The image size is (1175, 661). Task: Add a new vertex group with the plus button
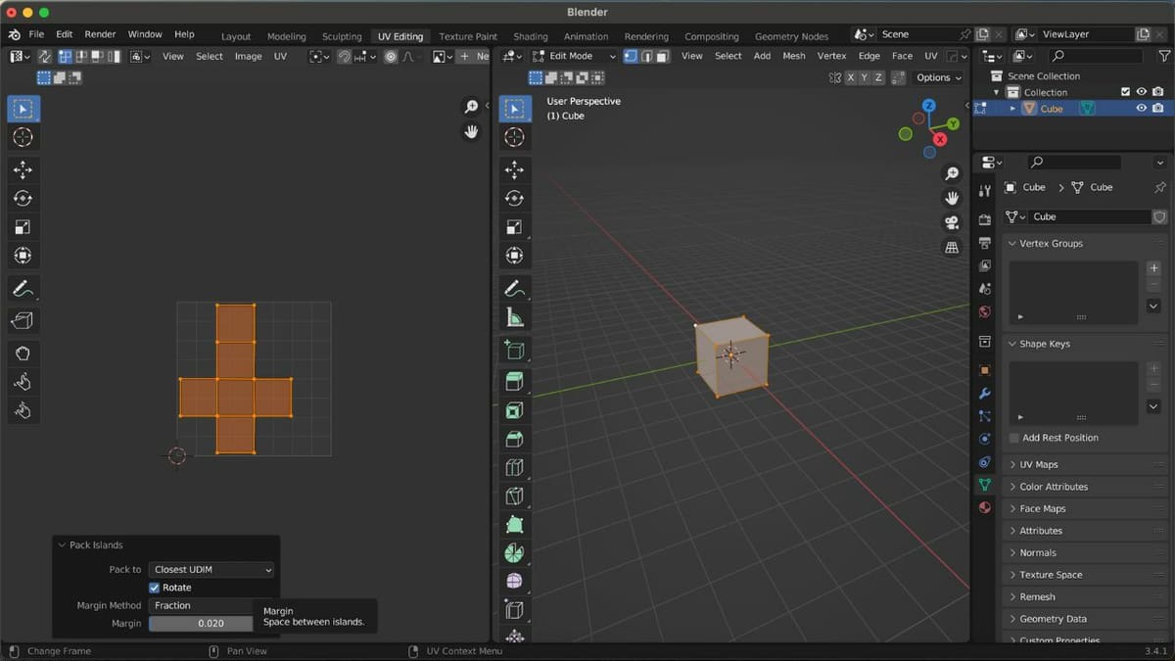point(1153,267)
